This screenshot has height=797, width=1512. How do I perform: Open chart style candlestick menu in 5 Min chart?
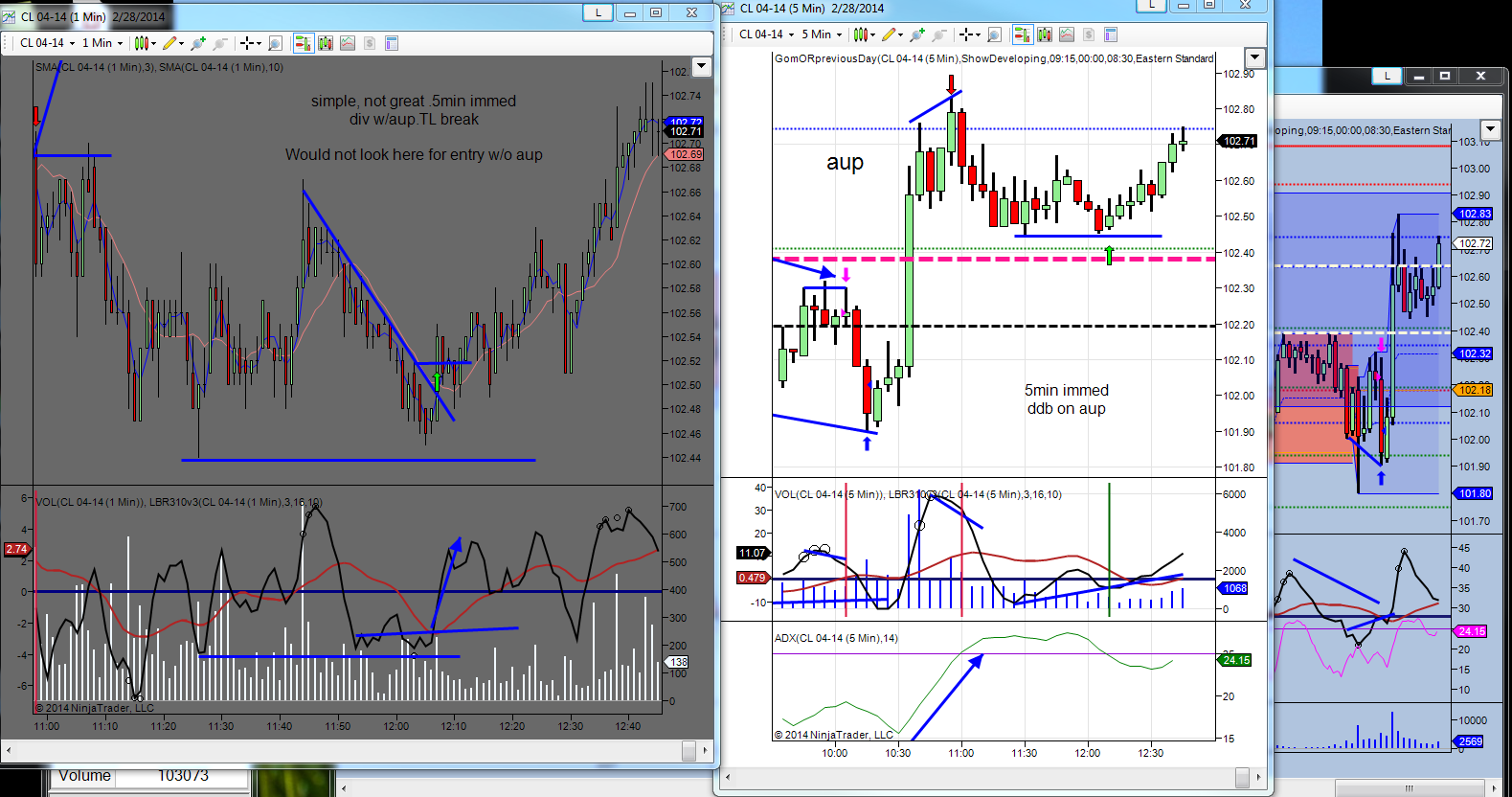864,34
